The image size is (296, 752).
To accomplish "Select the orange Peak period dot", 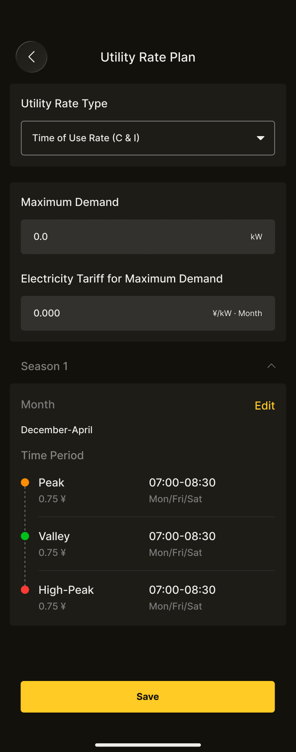I will (x=25, y=482).
